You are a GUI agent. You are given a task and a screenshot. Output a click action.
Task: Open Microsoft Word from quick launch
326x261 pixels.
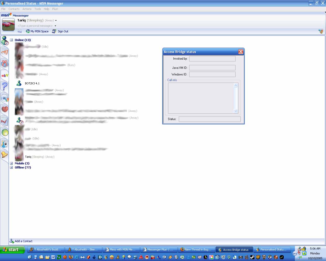pos(53,257)
